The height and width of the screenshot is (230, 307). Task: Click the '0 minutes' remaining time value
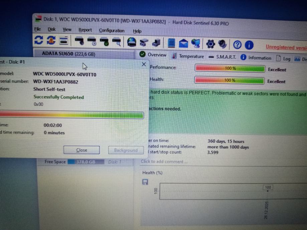coord(54,133)
